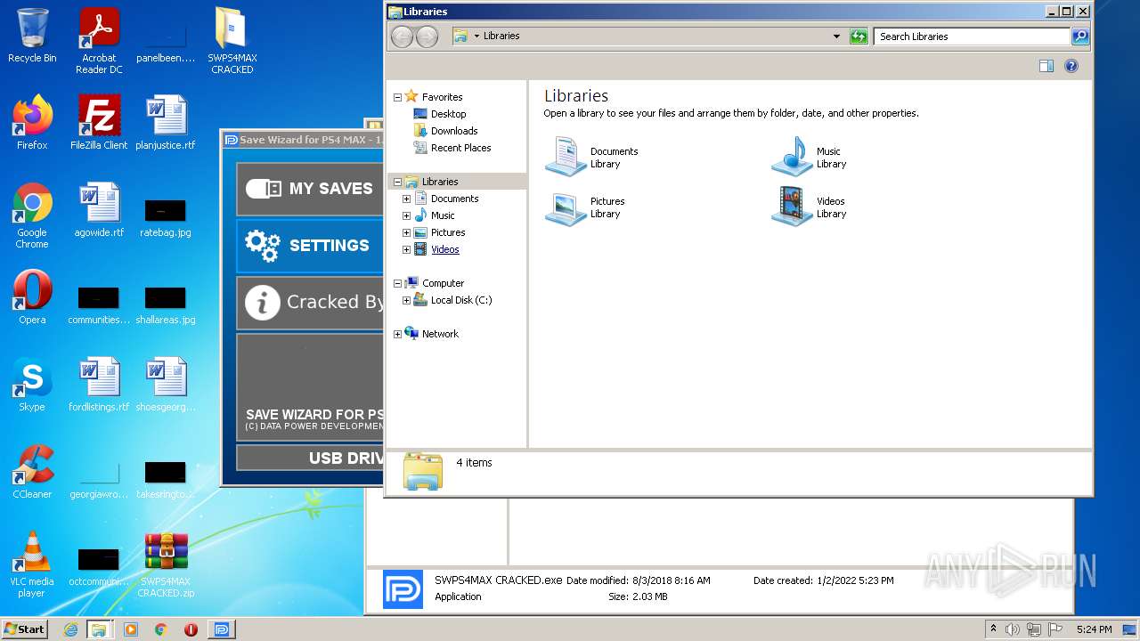The width and height of the screenshot is (1140, 641).
Task: Expand Local Disk (C:) node
Action: click(406, 300)
